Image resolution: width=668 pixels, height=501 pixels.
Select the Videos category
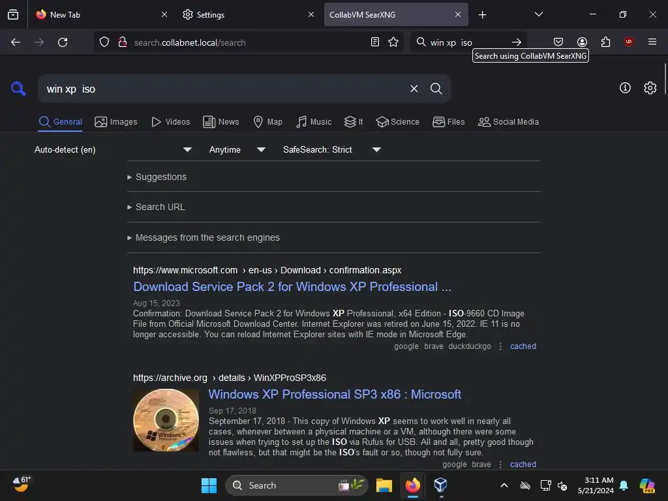tap(170, 122)
